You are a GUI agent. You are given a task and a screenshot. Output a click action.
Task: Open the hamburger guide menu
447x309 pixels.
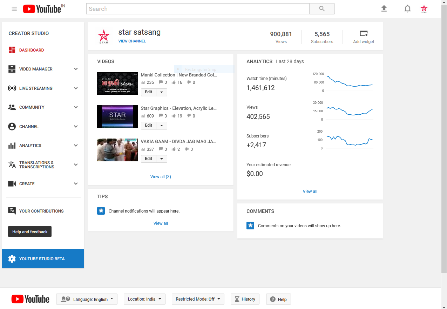[14, 9]
